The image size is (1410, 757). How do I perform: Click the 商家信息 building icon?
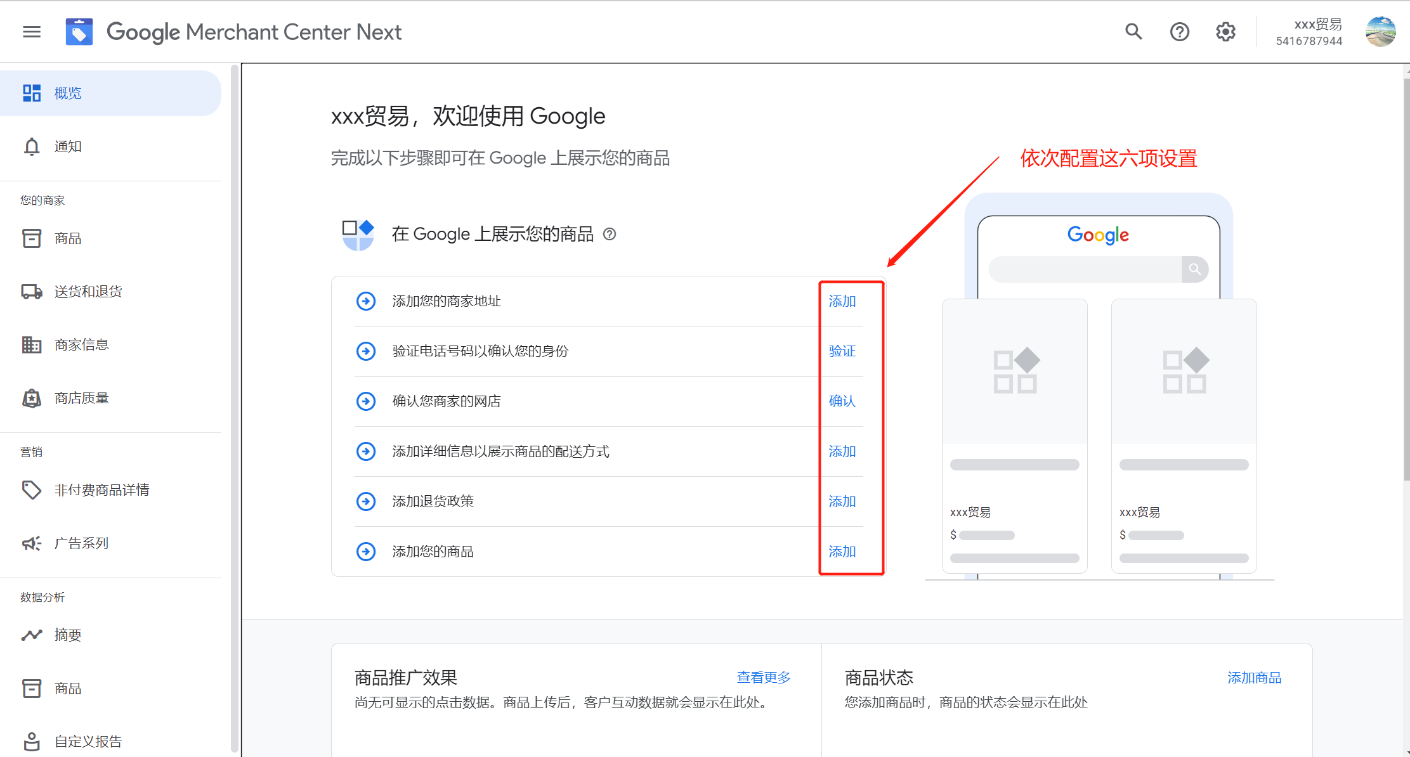click(x=32, y=345)
